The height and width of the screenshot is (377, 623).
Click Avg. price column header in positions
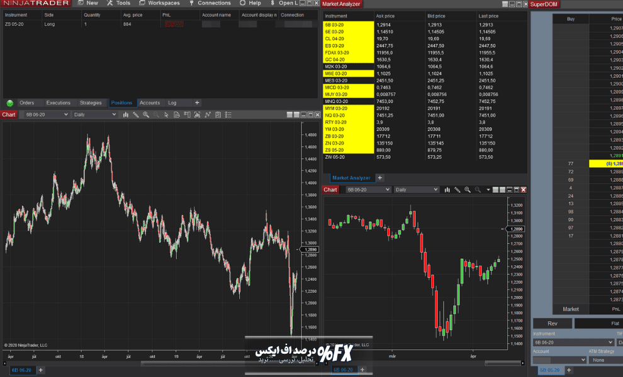click(140, 15)
